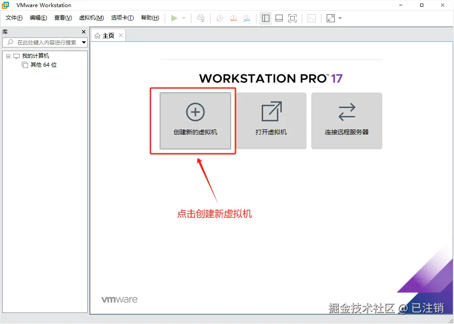Toggle the library sidebar view icon

[266, 18]
